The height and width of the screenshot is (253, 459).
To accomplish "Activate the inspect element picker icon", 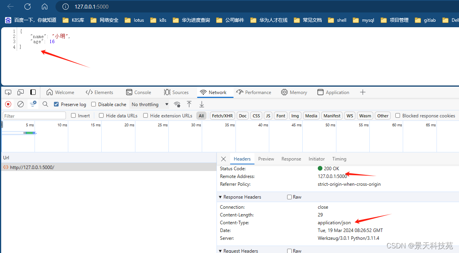I will coord(8,92).
